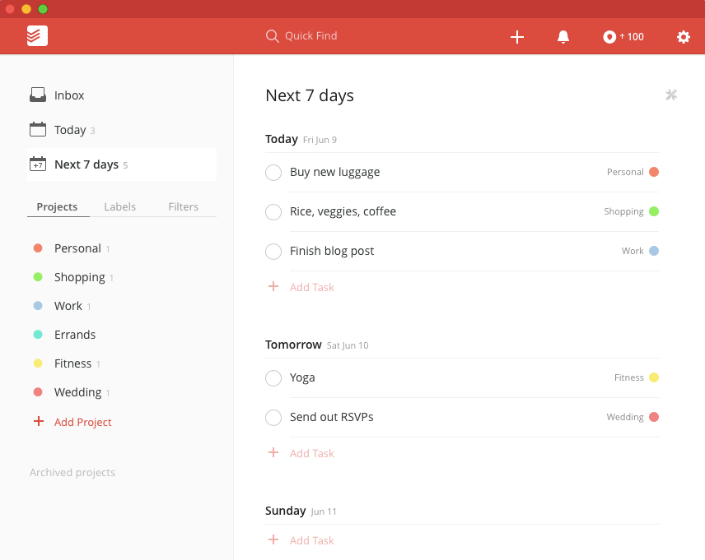Expand Archived projects list
The height and width of the screenshot is (560, 705).
[72, 473]
